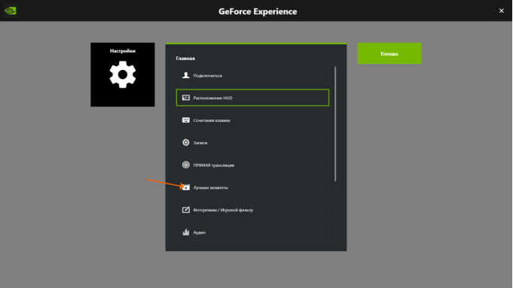Click the green Готово button
Screen dimensions: 513x288
click(x=389, y=53)
